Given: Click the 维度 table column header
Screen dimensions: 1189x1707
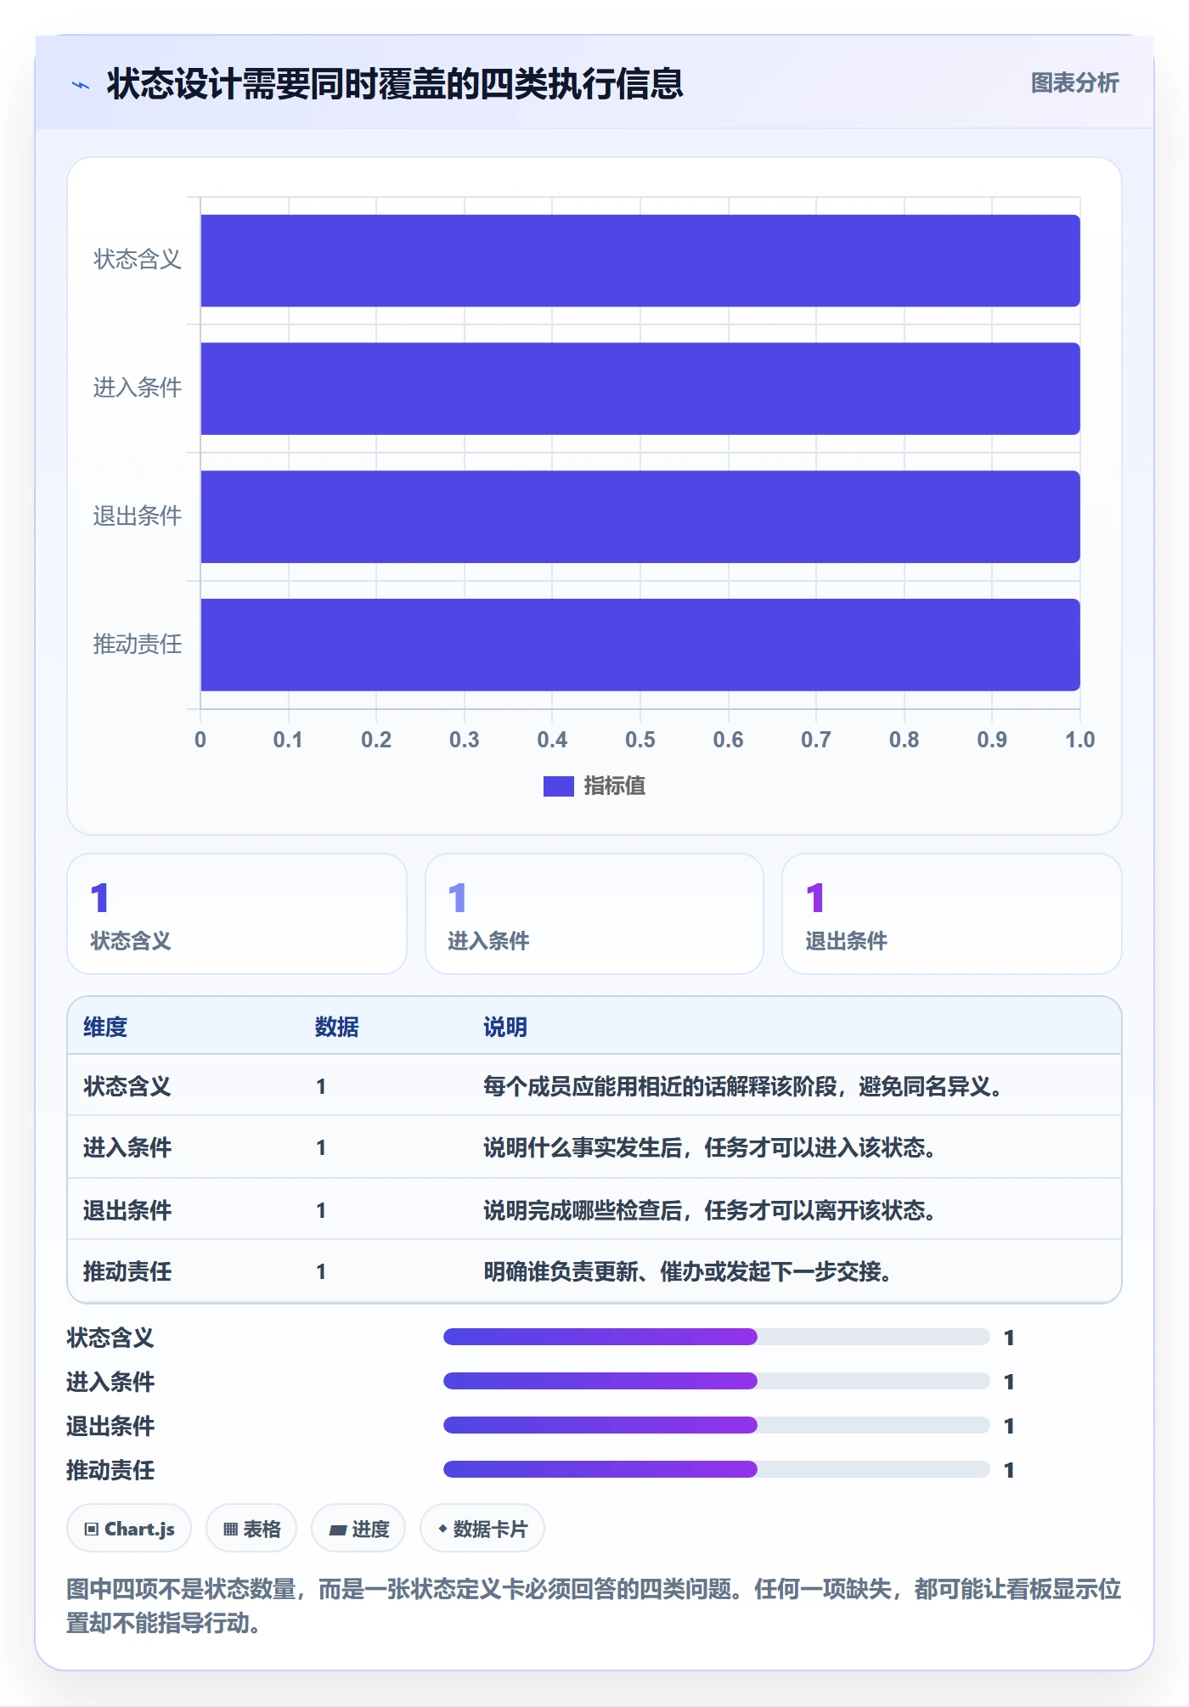Looking at the screenshot, I should [x=105, y=1027].
